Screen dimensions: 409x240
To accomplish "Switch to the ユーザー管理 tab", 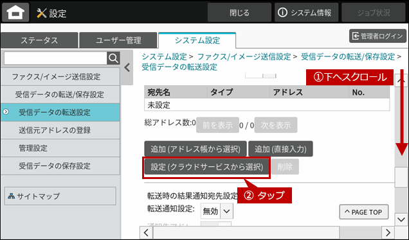I will [118, 40].
